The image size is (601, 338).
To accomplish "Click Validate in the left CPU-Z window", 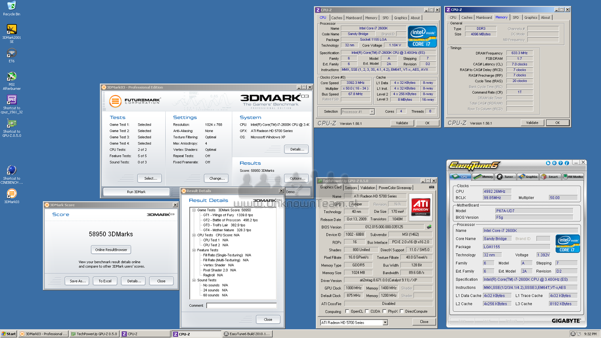I will coord(402,123).
